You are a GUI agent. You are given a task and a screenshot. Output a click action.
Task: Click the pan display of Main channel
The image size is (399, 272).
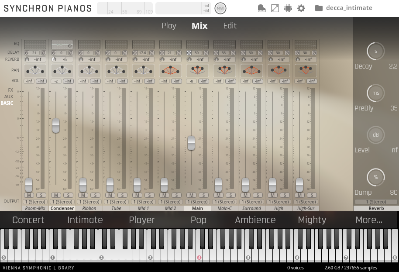[x=197, y=70]
